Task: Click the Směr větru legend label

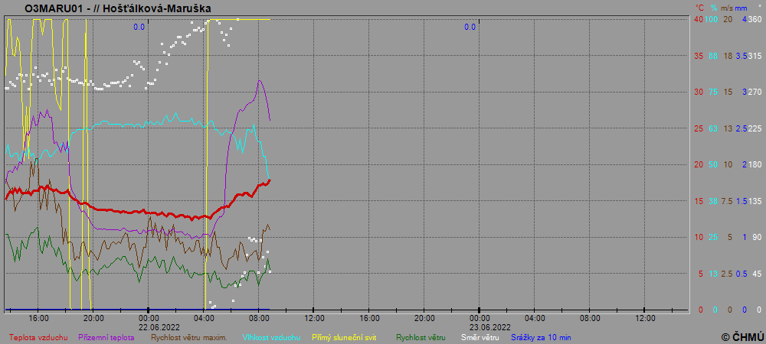Action: [x=479, y=337]
